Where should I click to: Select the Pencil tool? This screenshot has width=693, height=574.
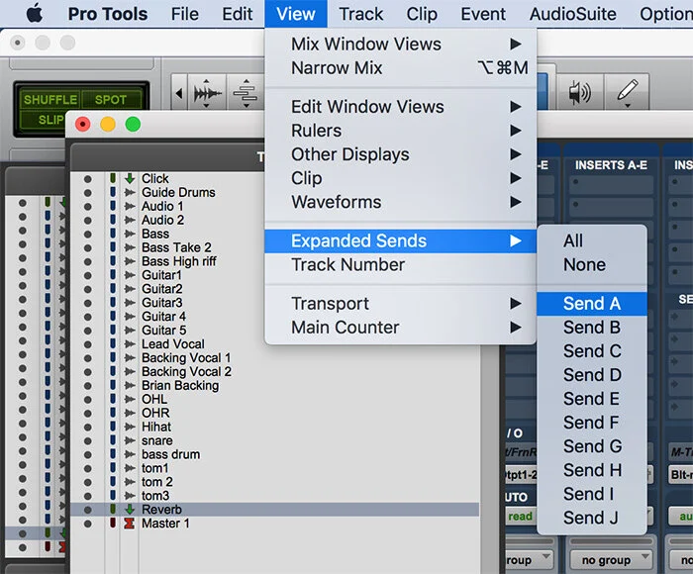627,93
